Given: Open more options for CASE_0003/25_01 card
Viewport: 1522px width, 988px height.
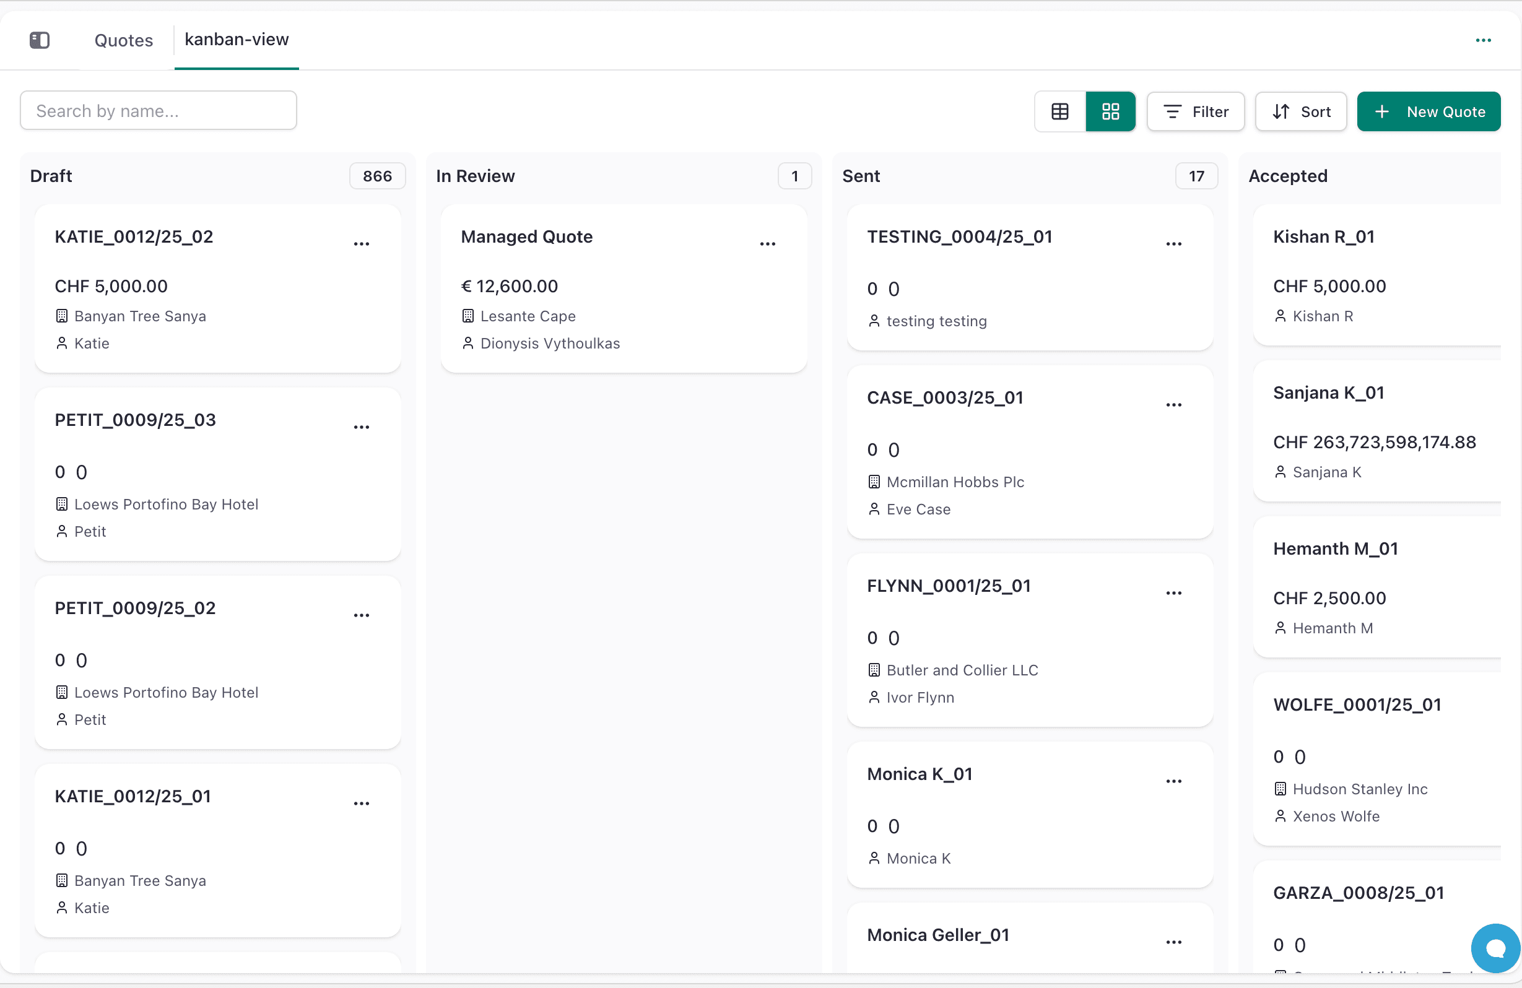Looking at the screenshot, I should click(1173, 405).
